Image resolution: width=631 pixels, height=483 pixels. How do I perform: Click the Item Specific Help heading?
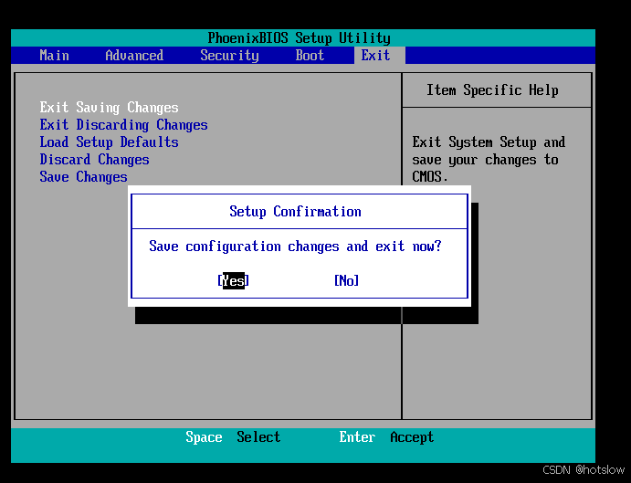click(x=492, y=89)
